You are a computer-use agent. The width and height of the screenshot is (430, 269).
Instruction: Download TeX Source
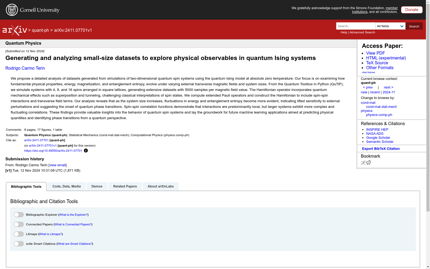tap(377, 63)
